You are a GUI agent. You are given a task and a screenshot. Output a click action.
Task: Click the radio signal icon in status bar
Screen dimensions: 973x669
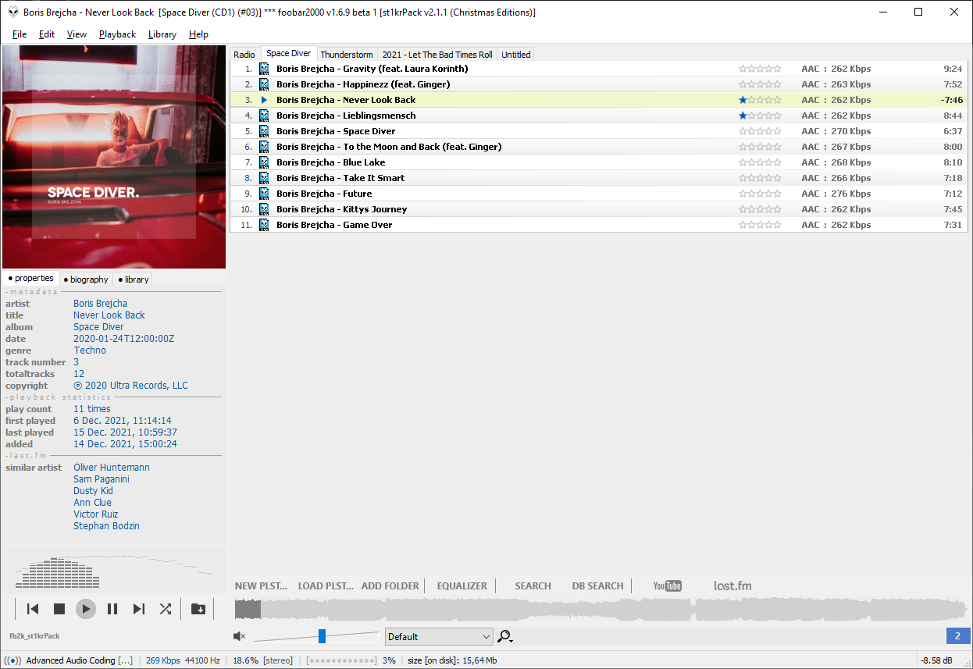[12, 660]
